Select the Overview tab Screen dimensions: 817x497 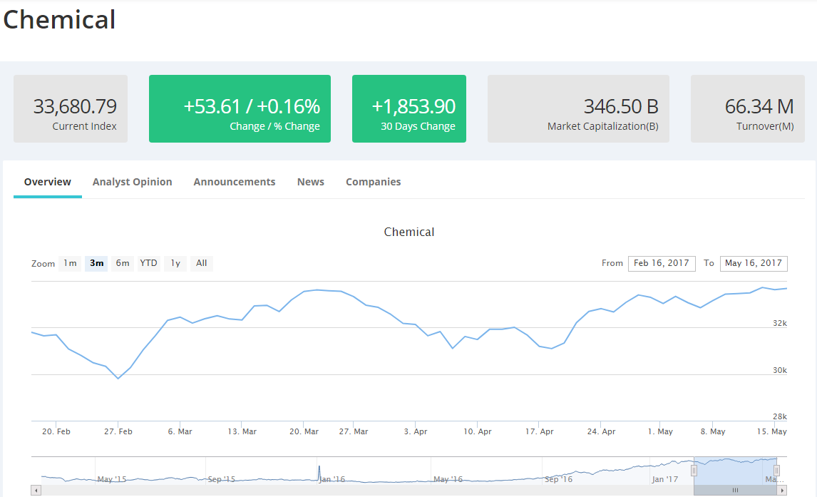pos(47,182)
